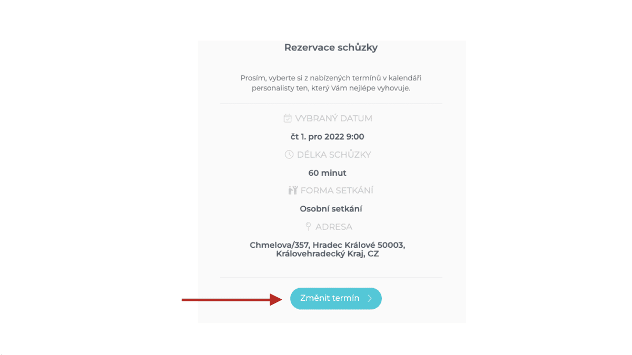Click the instruction line starting with Prosím
Screen dimensions: 632x355
(331, 78)
